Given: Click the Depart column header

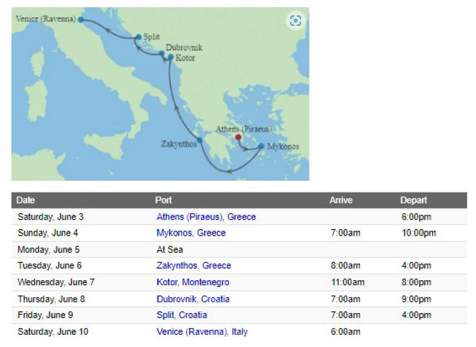Looking at the screenshot, I should 414,200.
